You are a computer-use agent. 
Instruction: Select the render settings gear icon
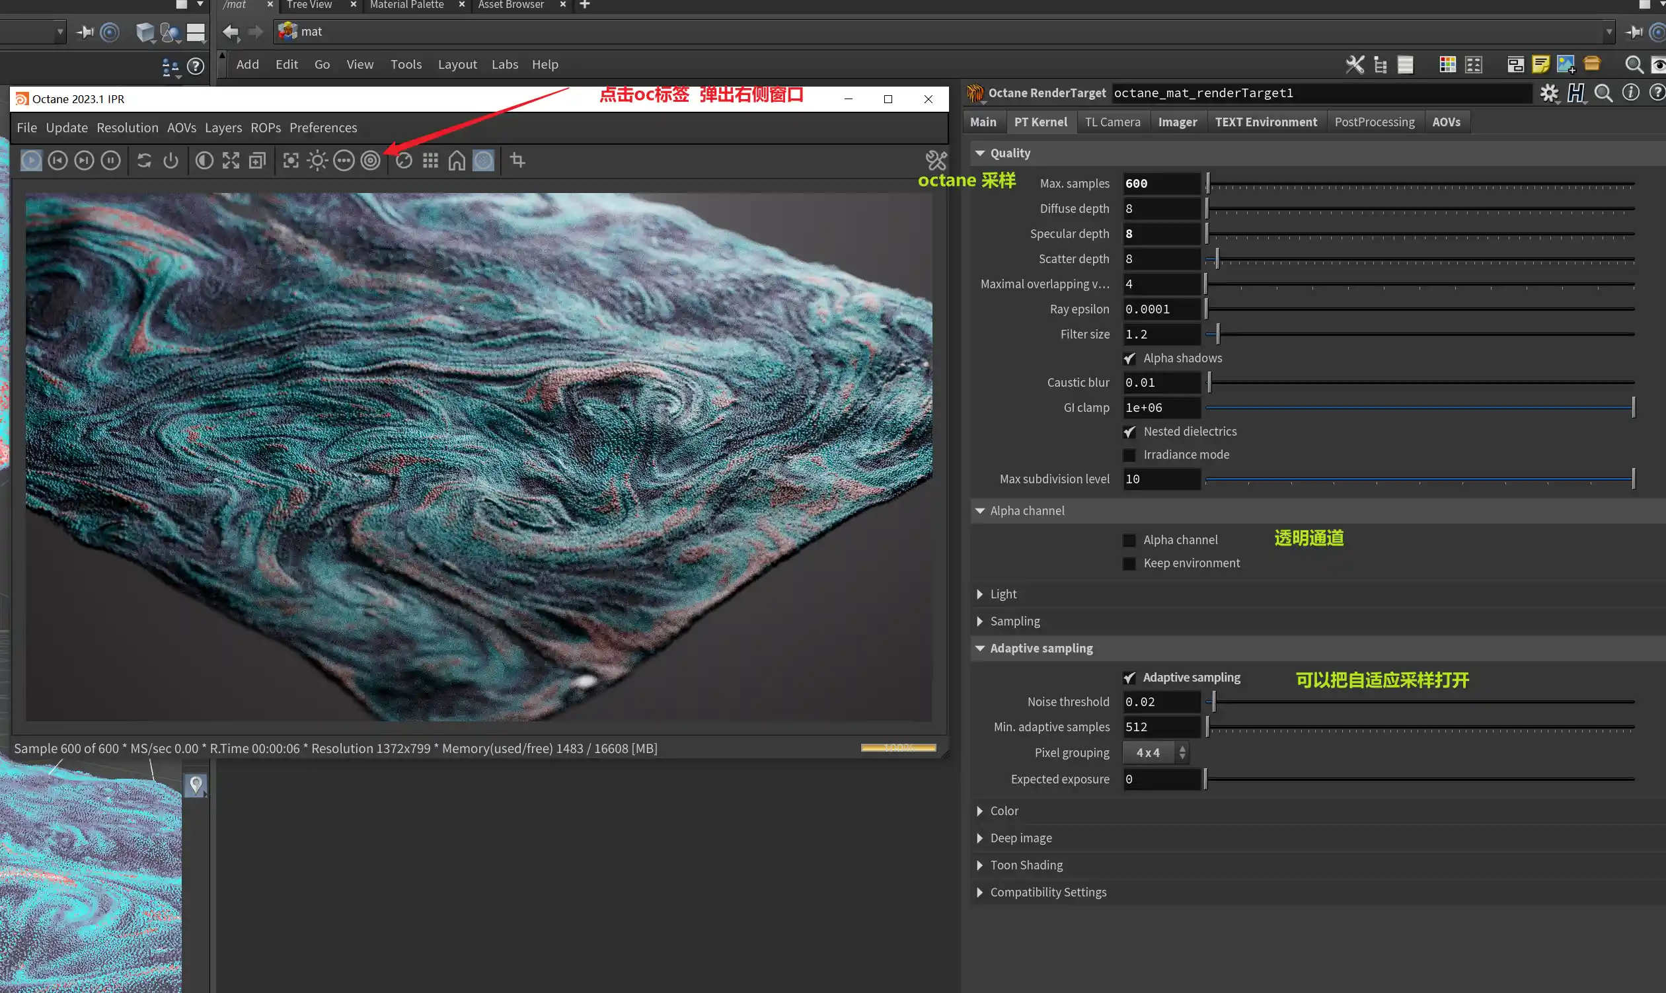coord(1548,93)
